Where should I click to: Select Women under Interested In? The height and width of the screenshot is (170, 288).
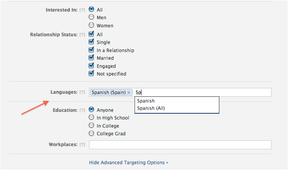91,25
